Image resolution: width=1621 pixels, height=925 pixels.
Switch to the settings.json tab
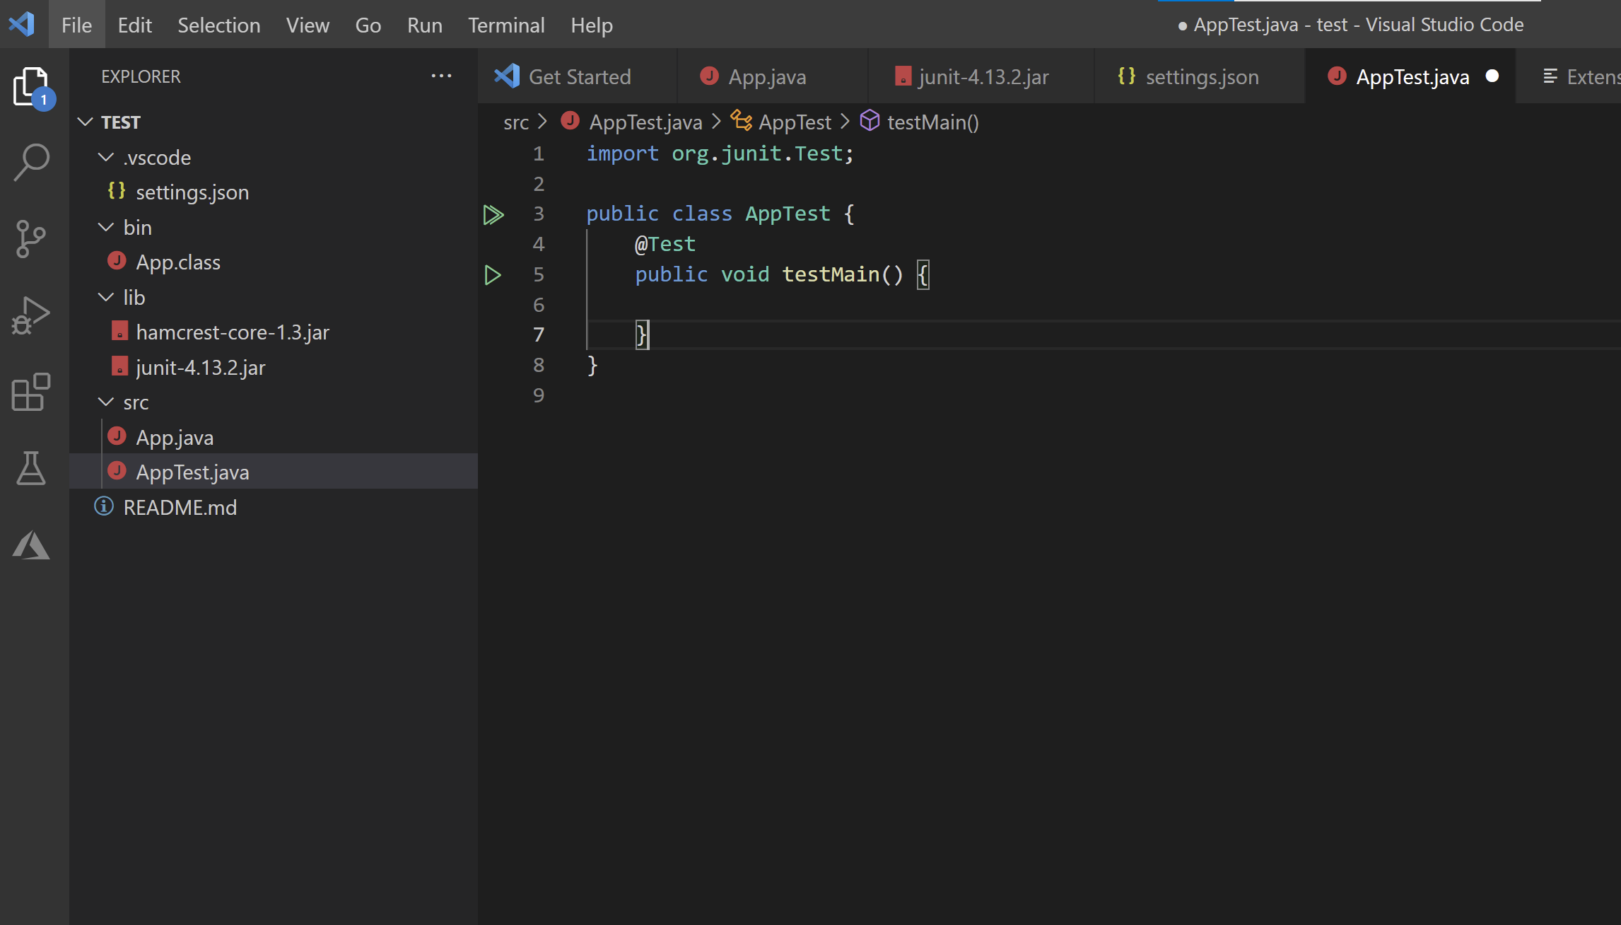(x=1202, y=76)
